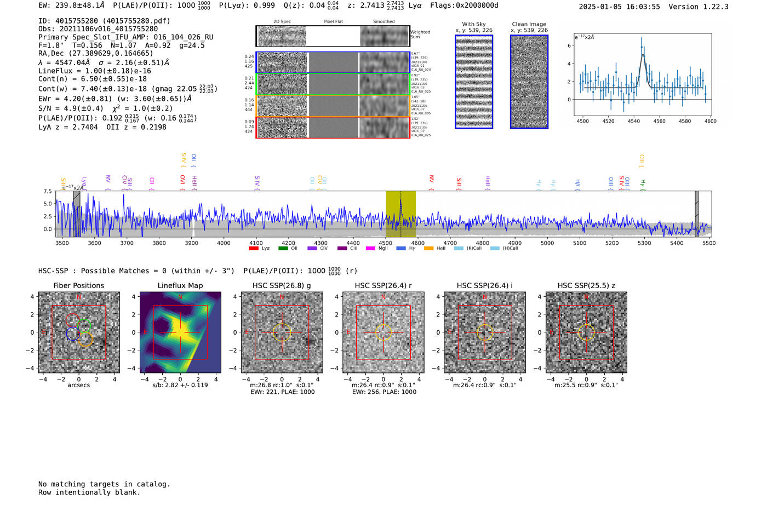Screen dimensions: 767x522
Task: Click the orange fiber circle in Fiber Positions
Action: coord(85,340)
